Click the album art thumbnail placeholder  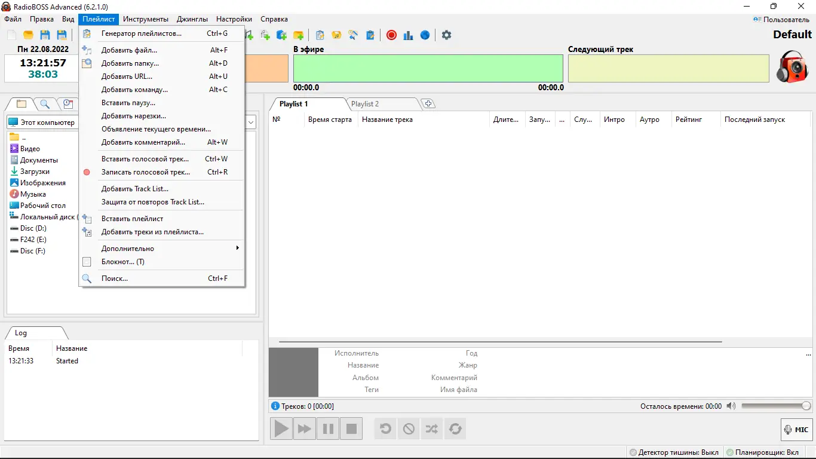tap(293, 372)
